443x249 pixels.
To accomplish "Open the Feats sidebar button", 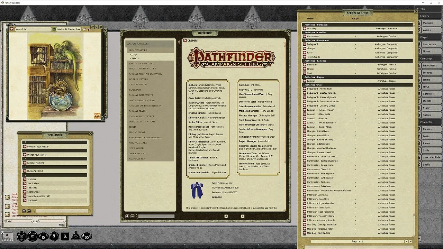I will pyautogui.click(x=431, y=136).
